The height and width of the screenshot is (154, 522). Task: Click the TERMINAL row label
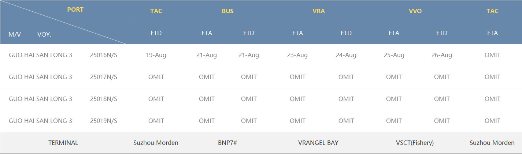pos(63,143)
